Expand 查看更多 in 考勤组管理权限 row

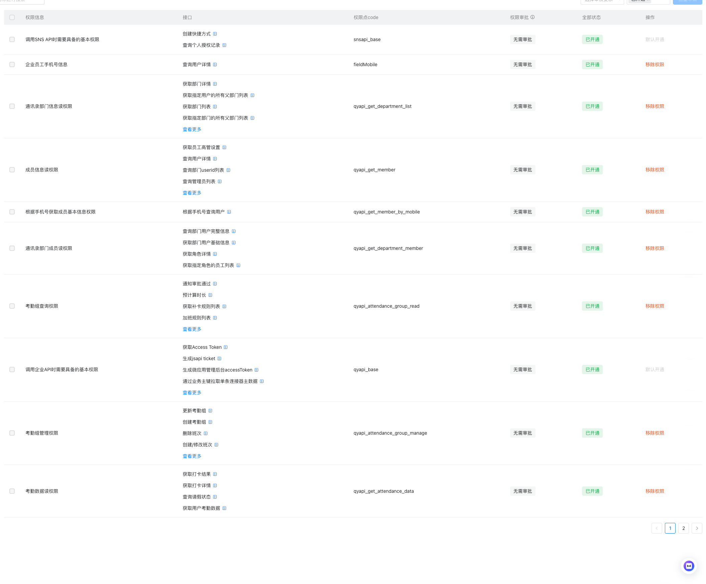pyautogui.click(x=192, y=457)
